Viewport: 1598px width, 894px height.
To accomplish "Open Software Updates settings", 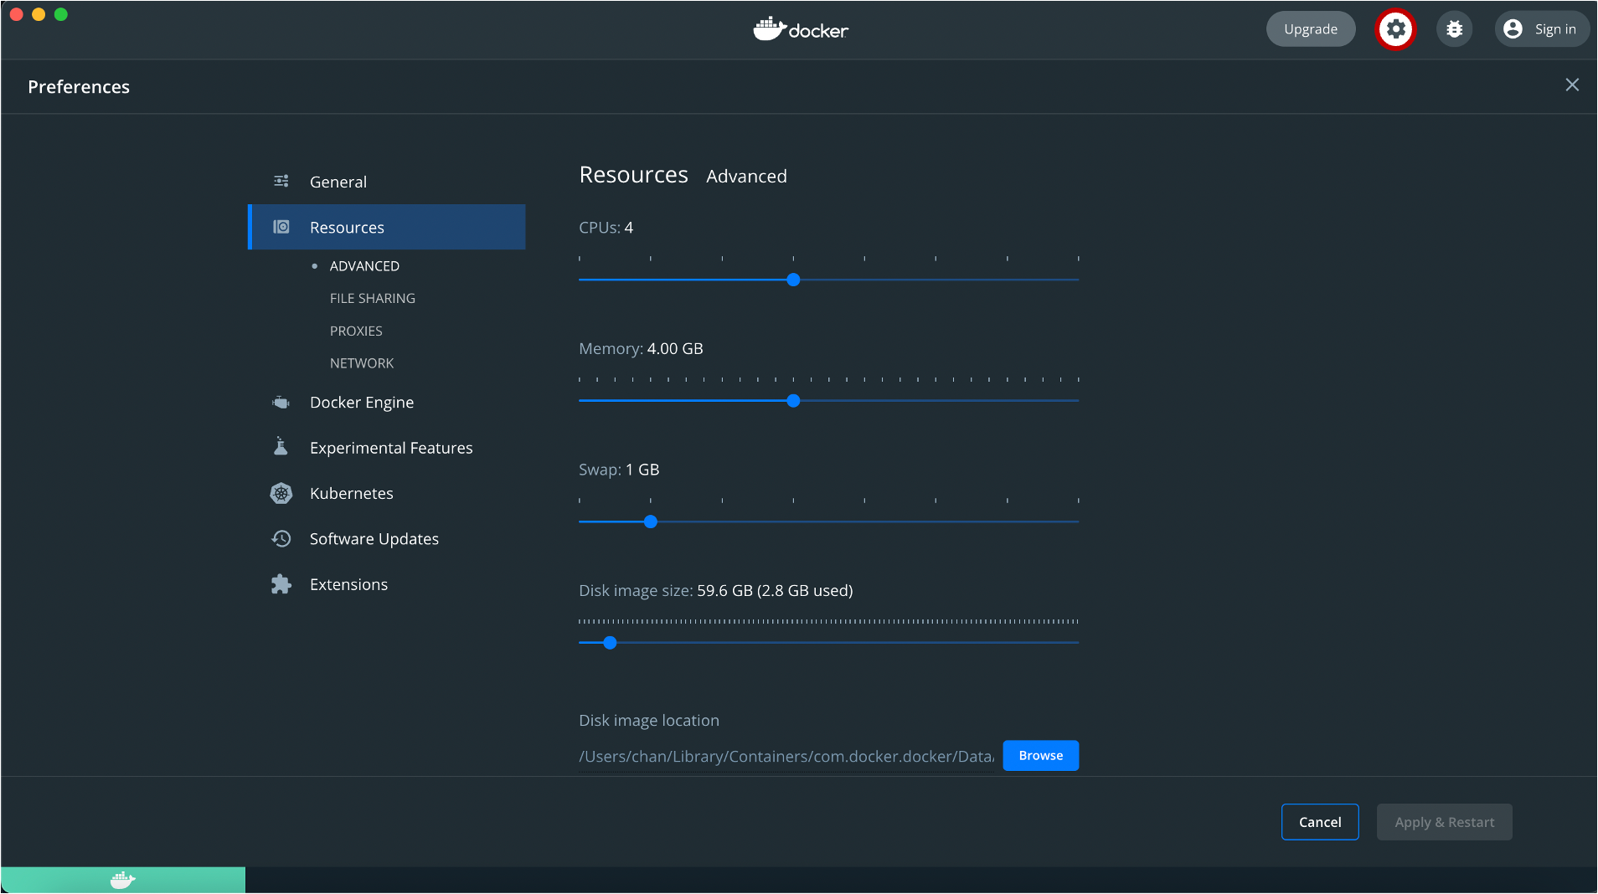I will [x=387, y=539].
